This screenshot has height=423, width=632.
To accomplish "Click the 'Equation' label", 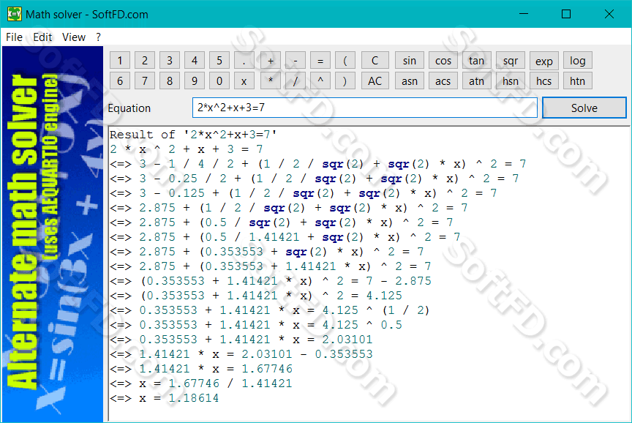I will click(129, 108).
